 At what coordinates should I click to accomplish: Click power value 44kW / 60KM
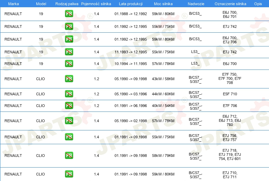163,94
